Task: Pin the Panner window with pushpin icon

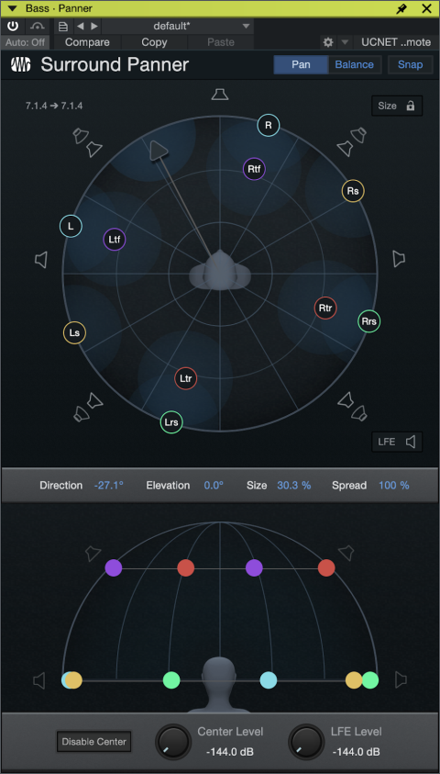Action: pos(401,8)
